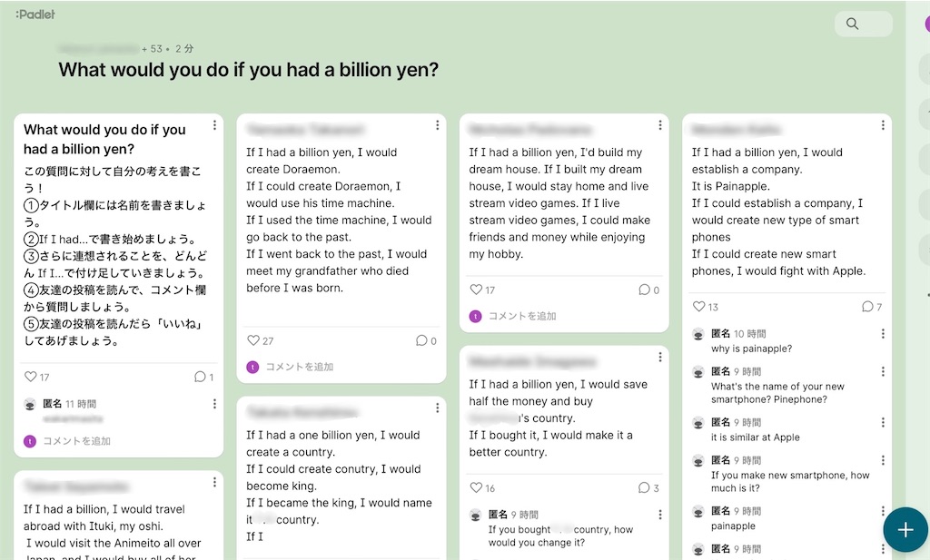The height and width of the screenshot is (560, 930).
Task: Click the plus button to add post
Action: coord(905,530)
